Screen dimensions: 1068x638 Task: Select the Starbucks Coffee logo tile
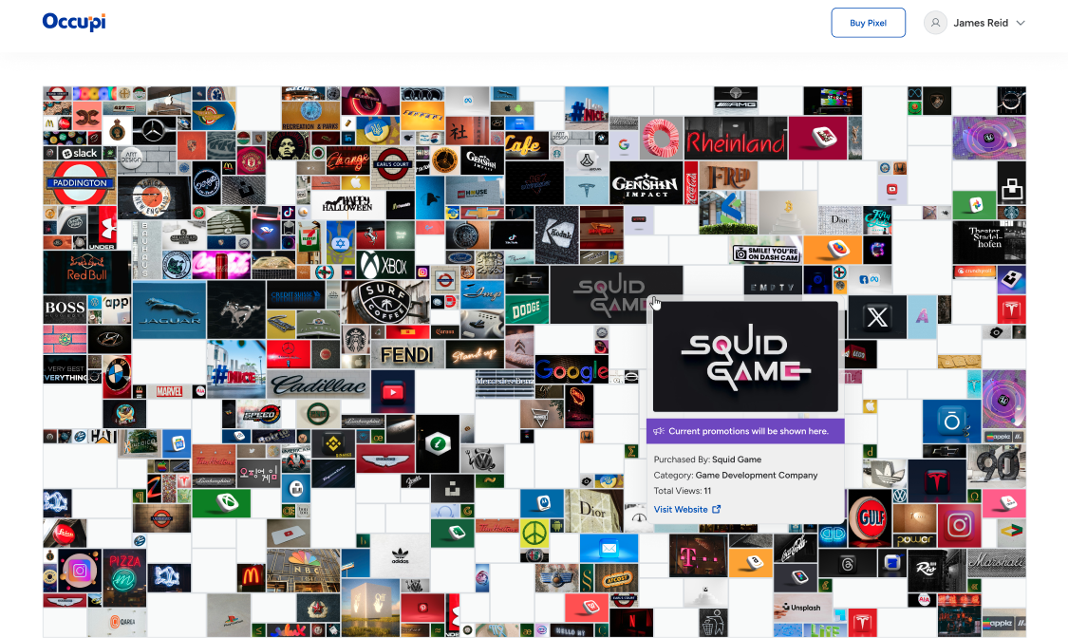pos(353,340)
